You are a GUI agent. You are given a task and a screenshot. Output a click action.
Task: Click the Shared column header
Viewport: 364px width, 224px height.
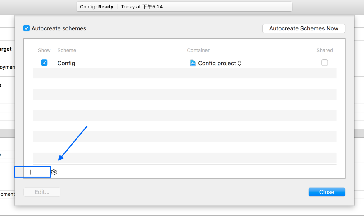pyautogui.click(x=325, y=50)
